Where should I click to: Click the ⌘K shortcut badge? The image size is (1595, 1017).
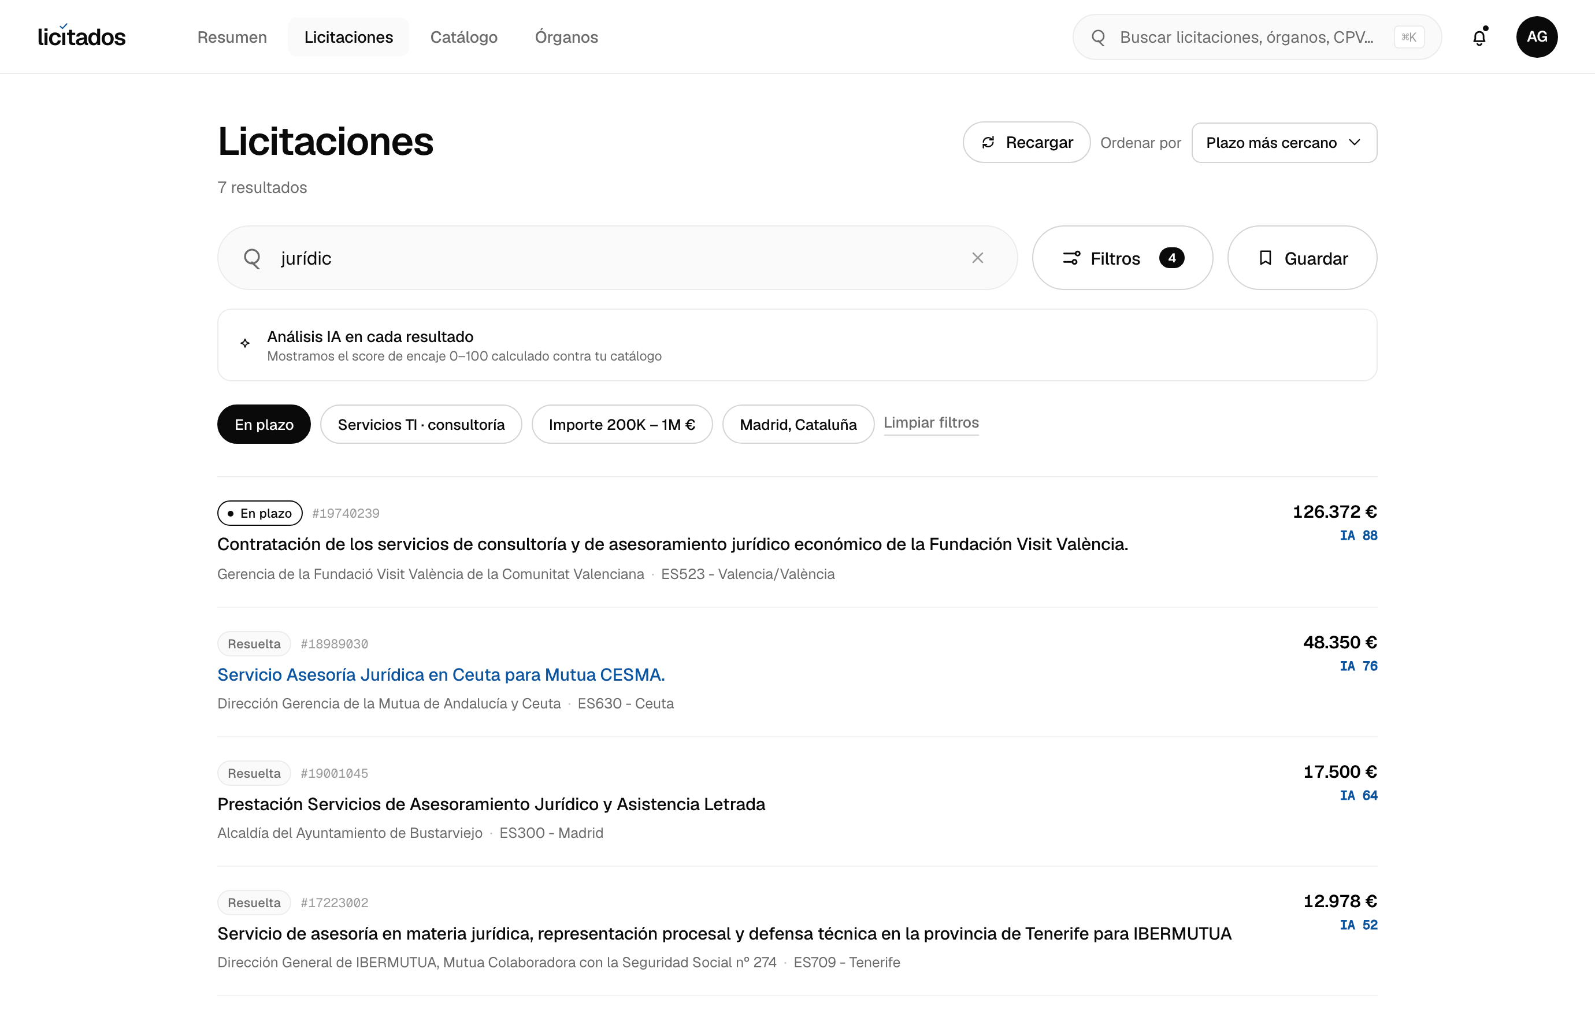point(1409,37)
